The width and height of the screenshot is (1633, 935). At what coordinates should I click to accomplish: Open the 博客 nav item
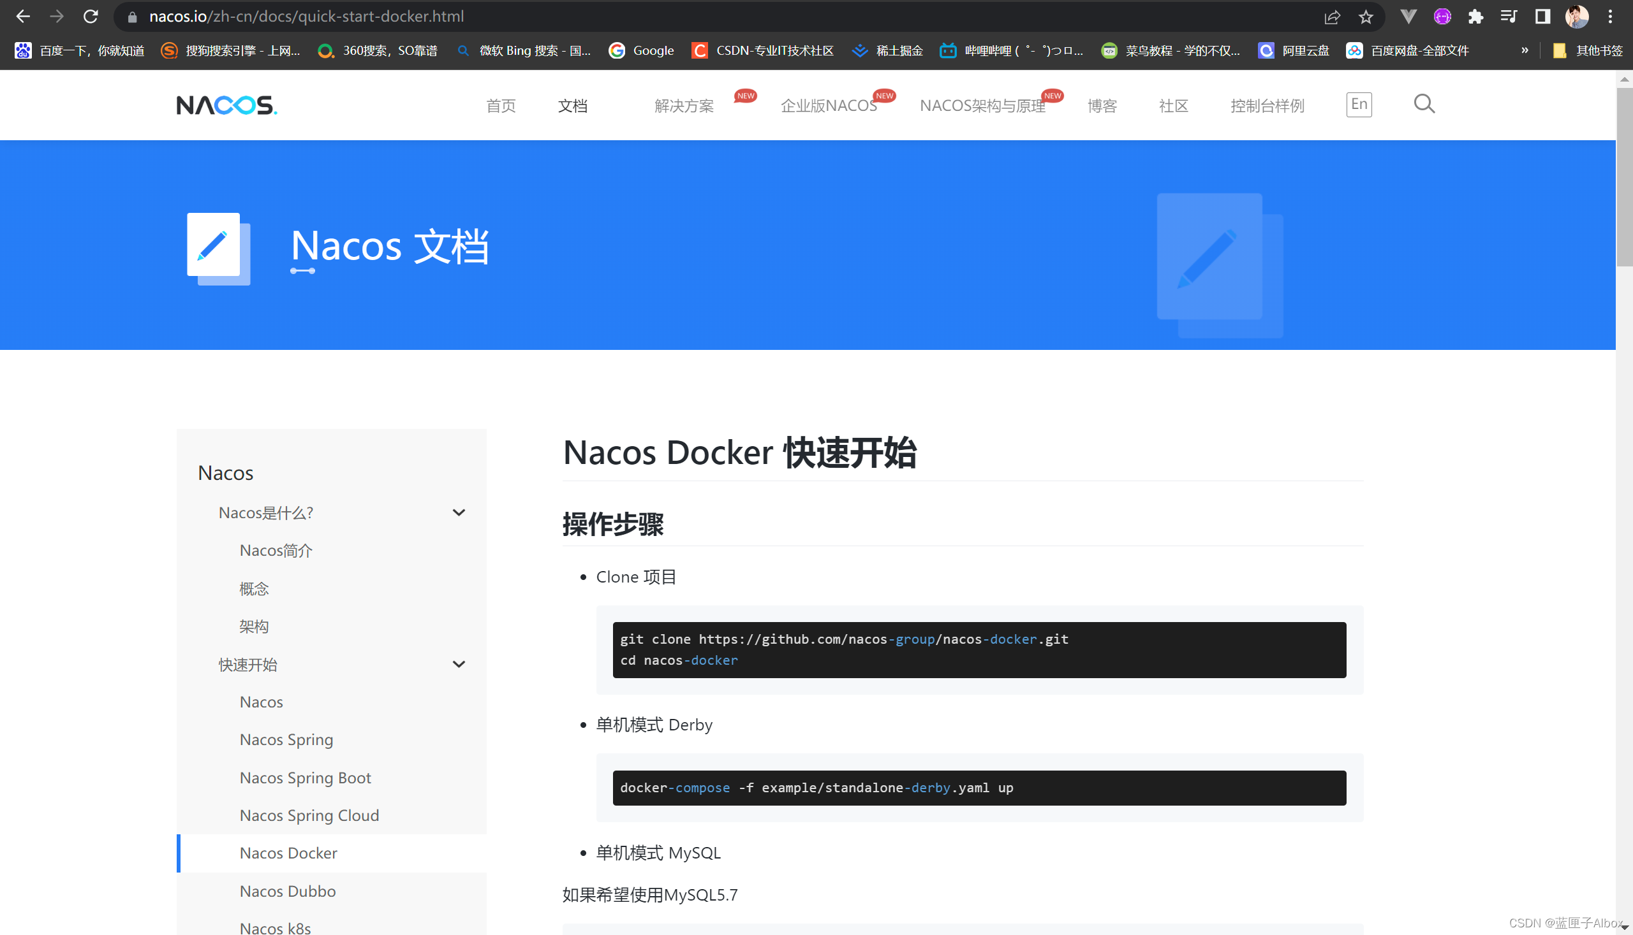1102,106
